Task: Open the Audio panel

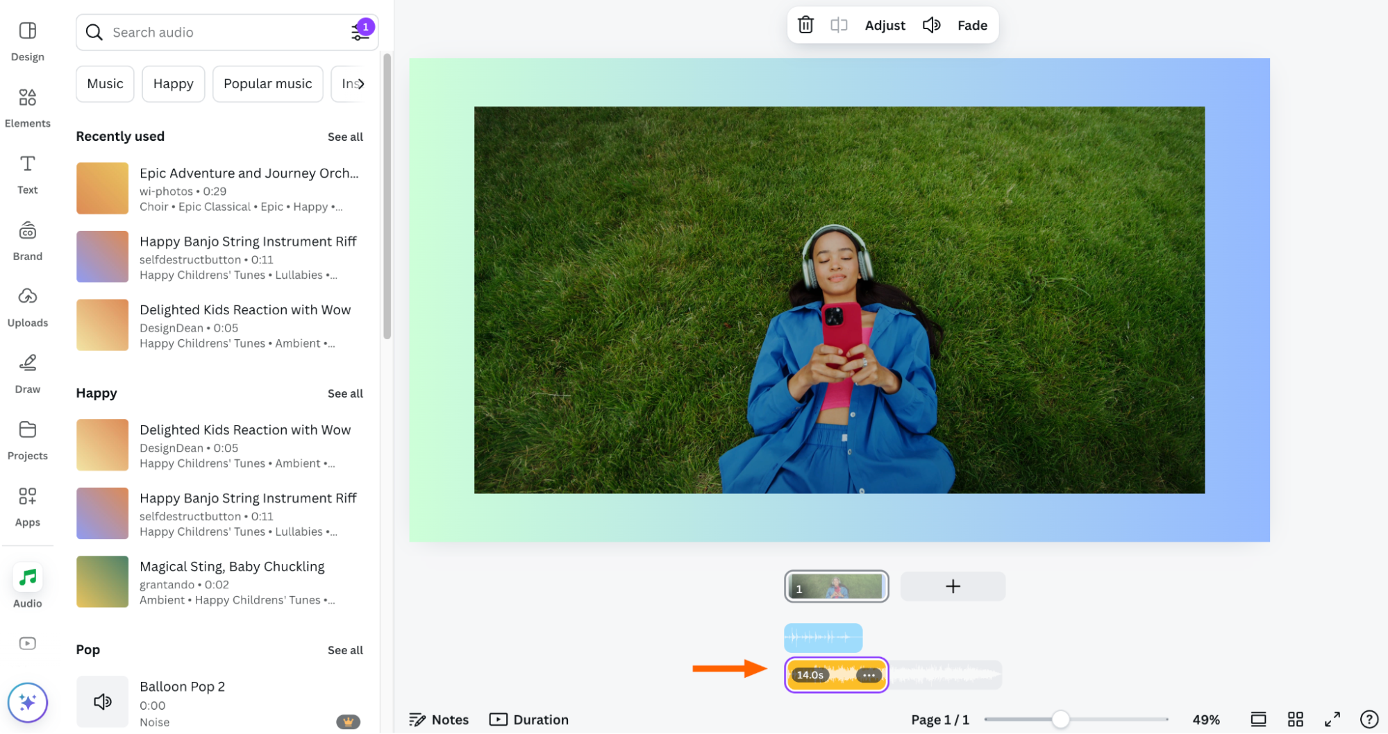Action: pyautogui.click(x=27, y=586)
